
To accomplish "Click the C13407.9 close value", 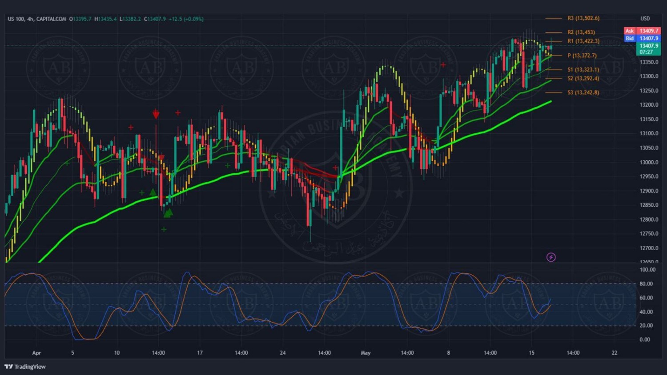I will point(155,19).
